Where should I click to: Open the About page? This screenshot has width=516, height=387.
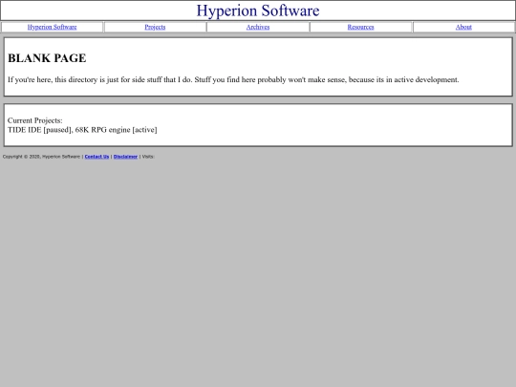[x=463, y=27]
